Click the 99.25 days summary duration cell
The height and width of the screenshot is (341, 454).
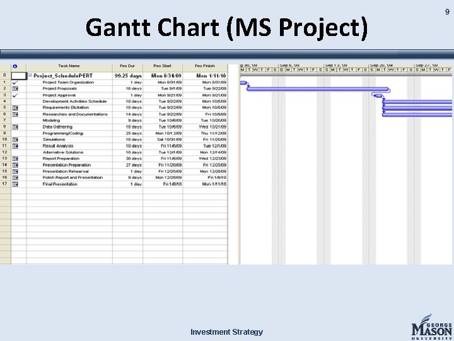pos(128,76)
